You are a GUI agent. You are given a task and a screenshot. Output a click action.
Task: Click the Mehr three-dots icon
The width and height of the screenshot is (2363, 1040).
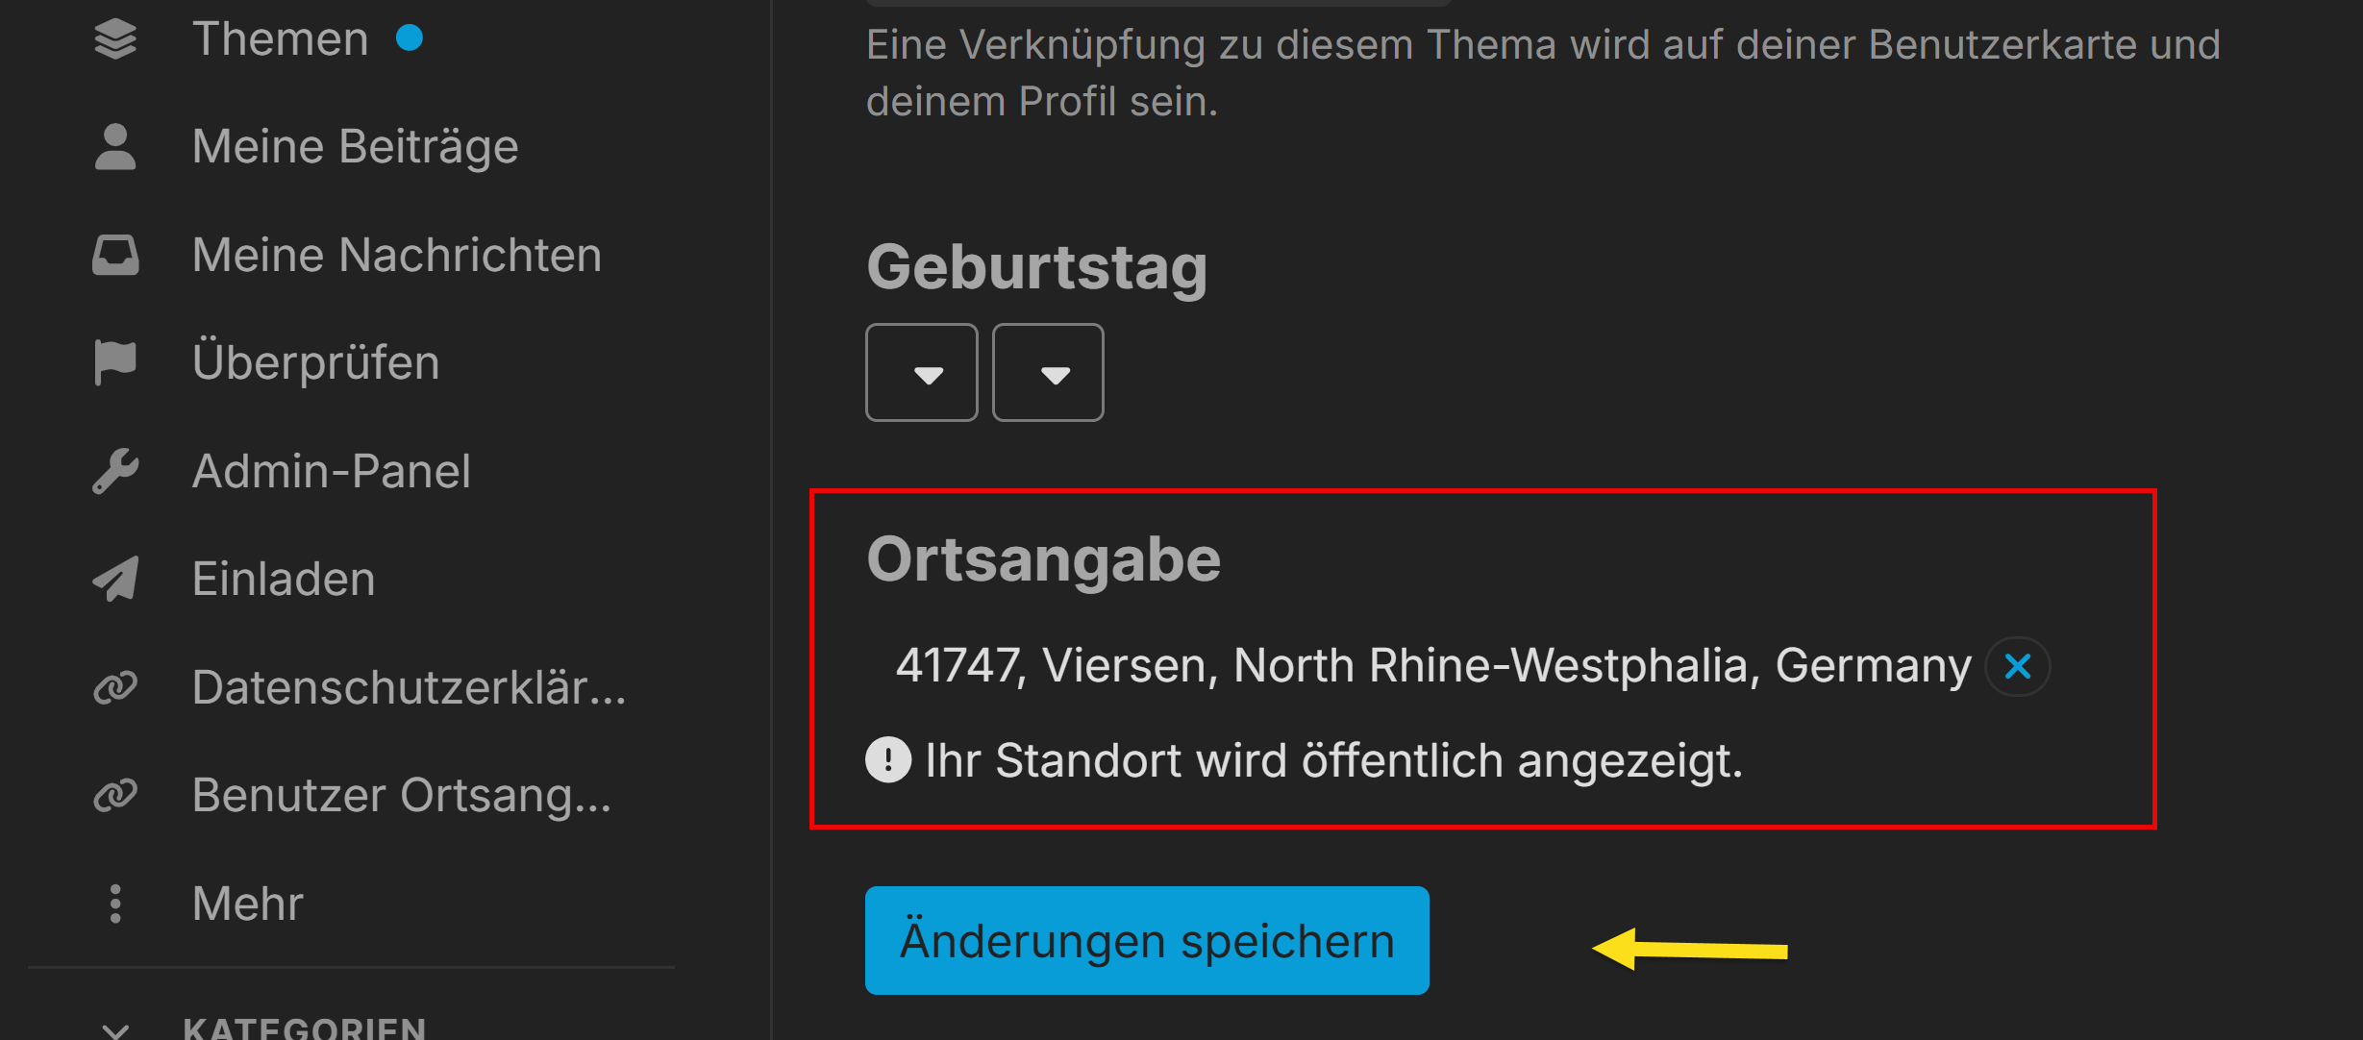pos(115,904)
